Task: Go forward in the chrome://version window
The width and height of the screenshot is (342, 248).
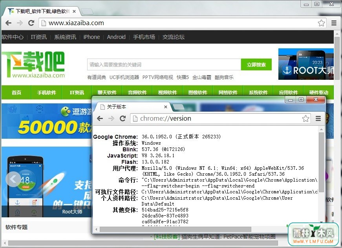Action: tap(111, 119)
